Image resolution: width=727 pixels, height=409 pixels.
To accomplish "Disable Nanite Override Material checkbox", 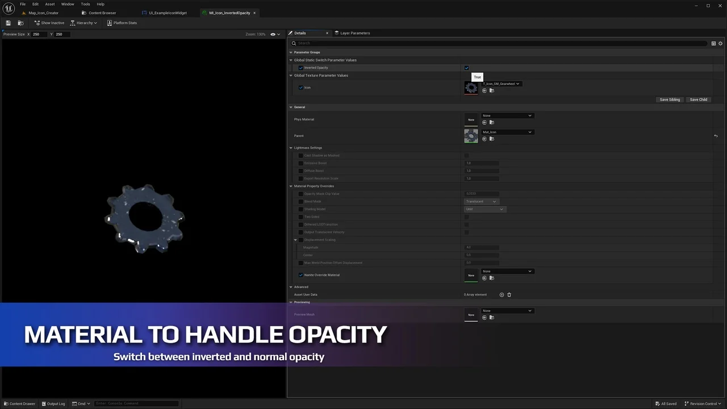I will pyautogui.click(x=301, y=275).
